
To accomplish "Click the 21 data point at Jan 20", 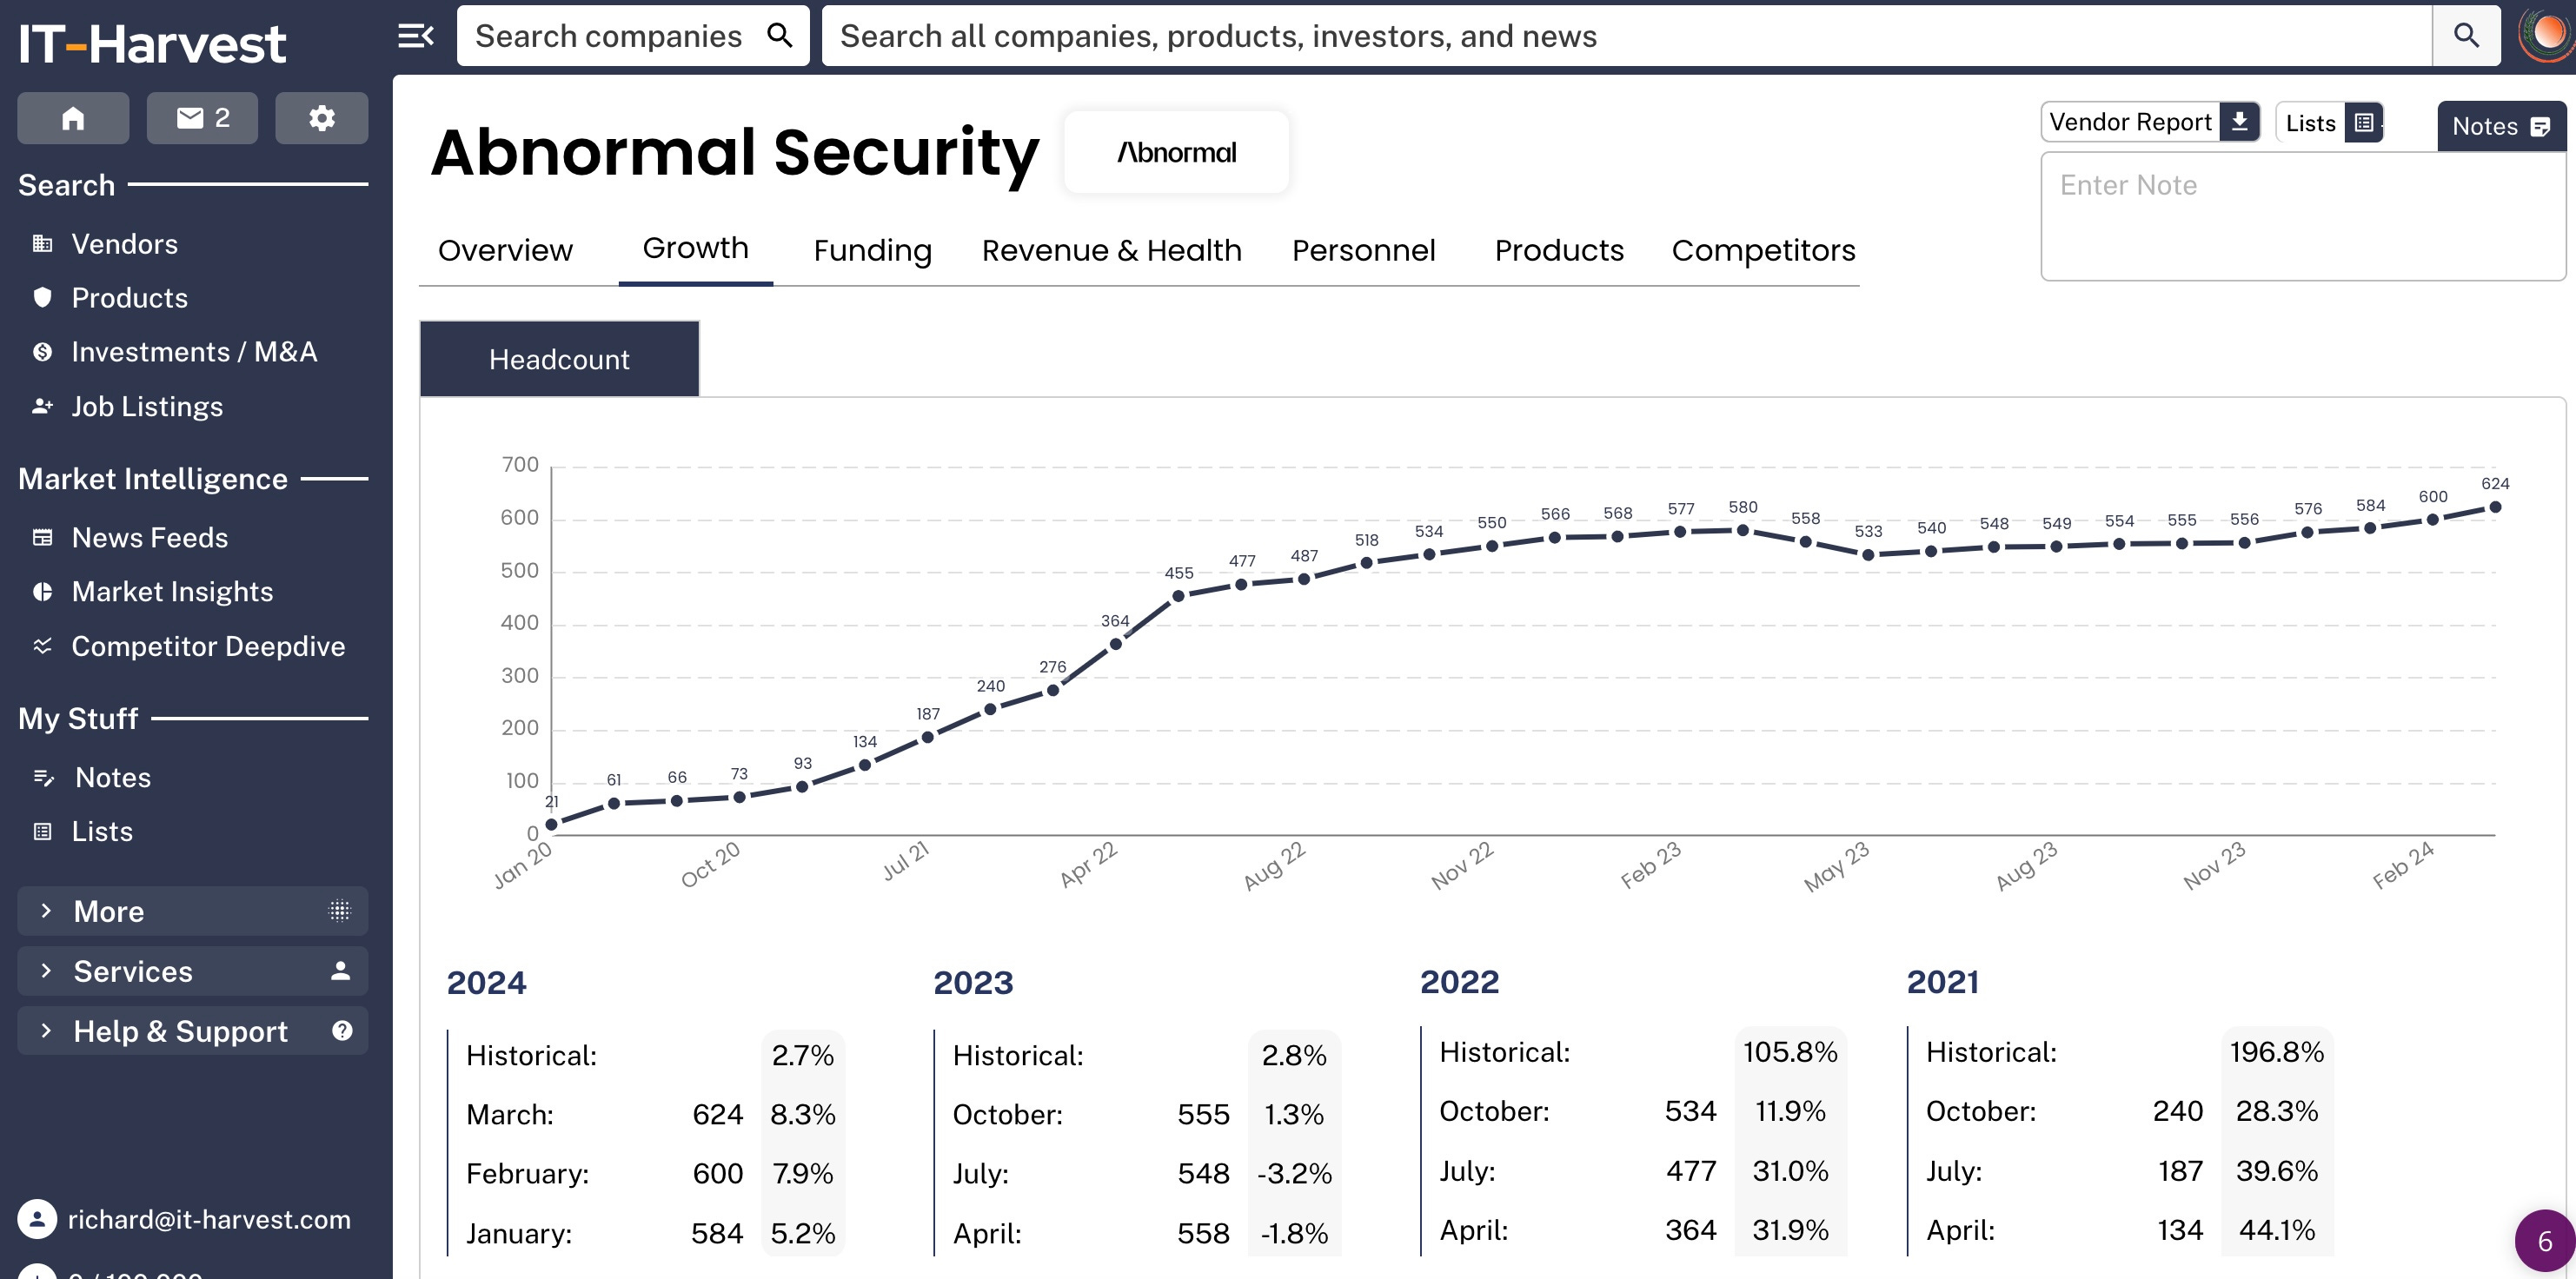I will point(551,824).
